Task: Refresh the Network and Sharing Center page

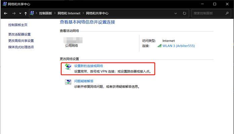Action: [x=185, y=13]
